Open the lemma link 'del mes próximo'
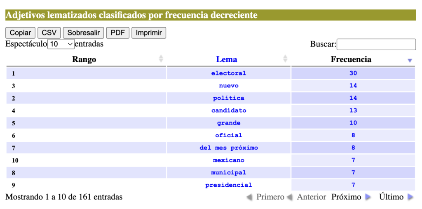The width and height of the screenshot is (422, 209). coord(229,148)
